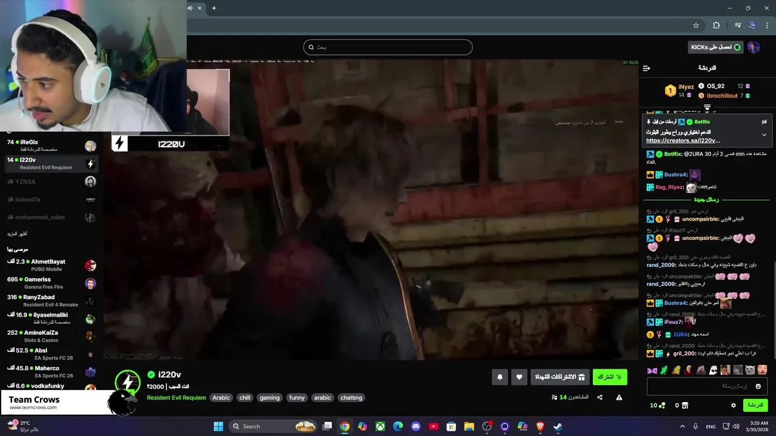
Task: Share the stream via share icon
Action: (x=600, y=397)
